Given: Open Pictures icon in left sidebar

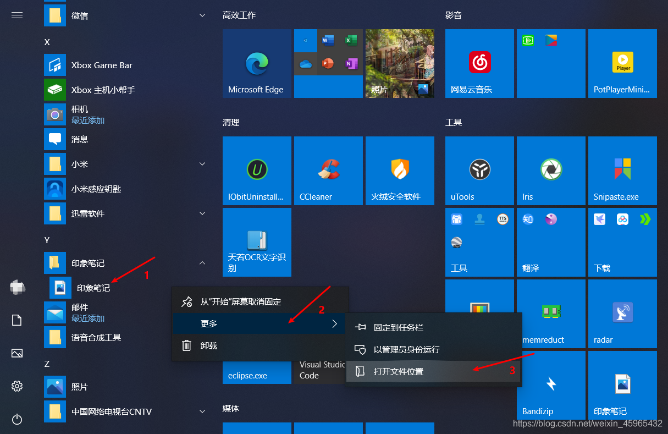Looking at the screenshot, I should [17, 353].
